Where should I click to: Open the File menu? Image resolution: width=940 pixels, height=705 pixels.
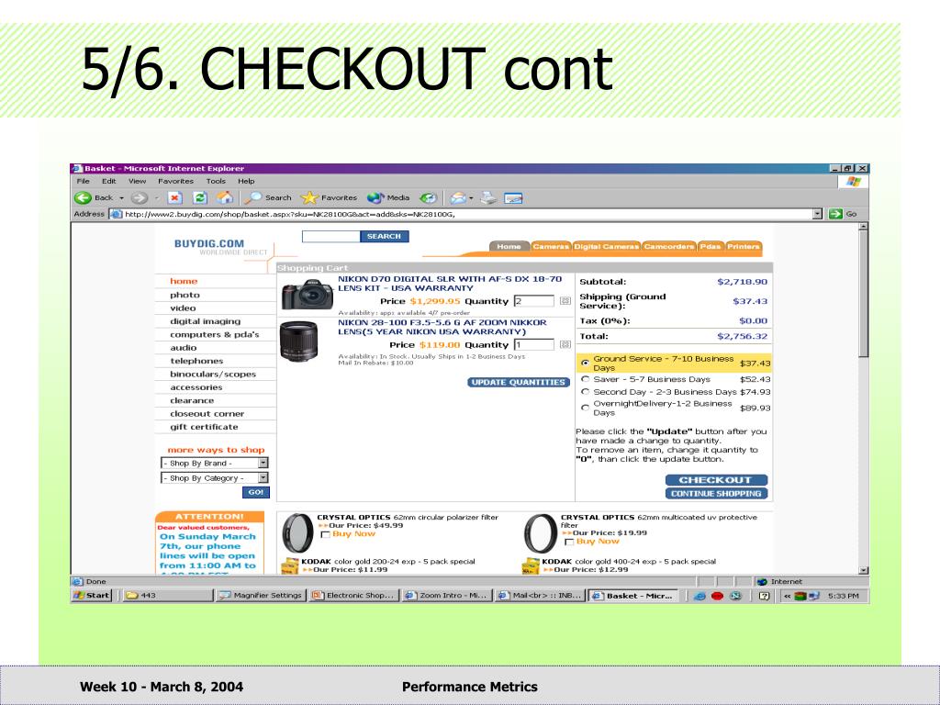click(x=83, y=181)
